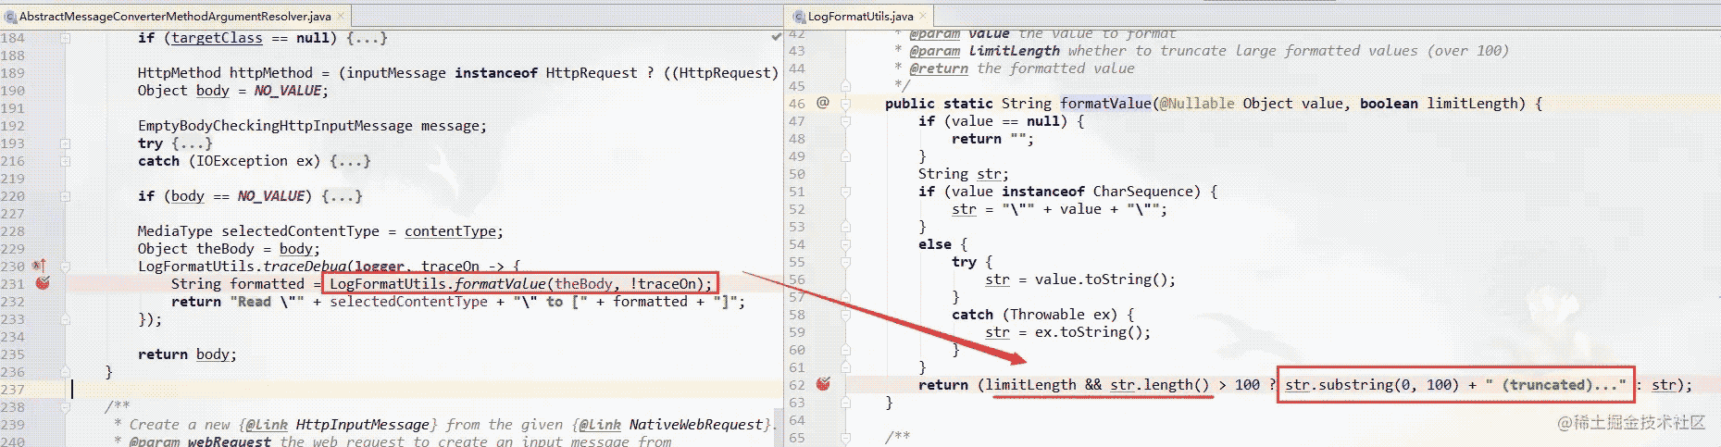This screenshot has height=447, width=1721.
Task: Toggle breakpoint on line 231 in left editor
Action: [43, 282]
